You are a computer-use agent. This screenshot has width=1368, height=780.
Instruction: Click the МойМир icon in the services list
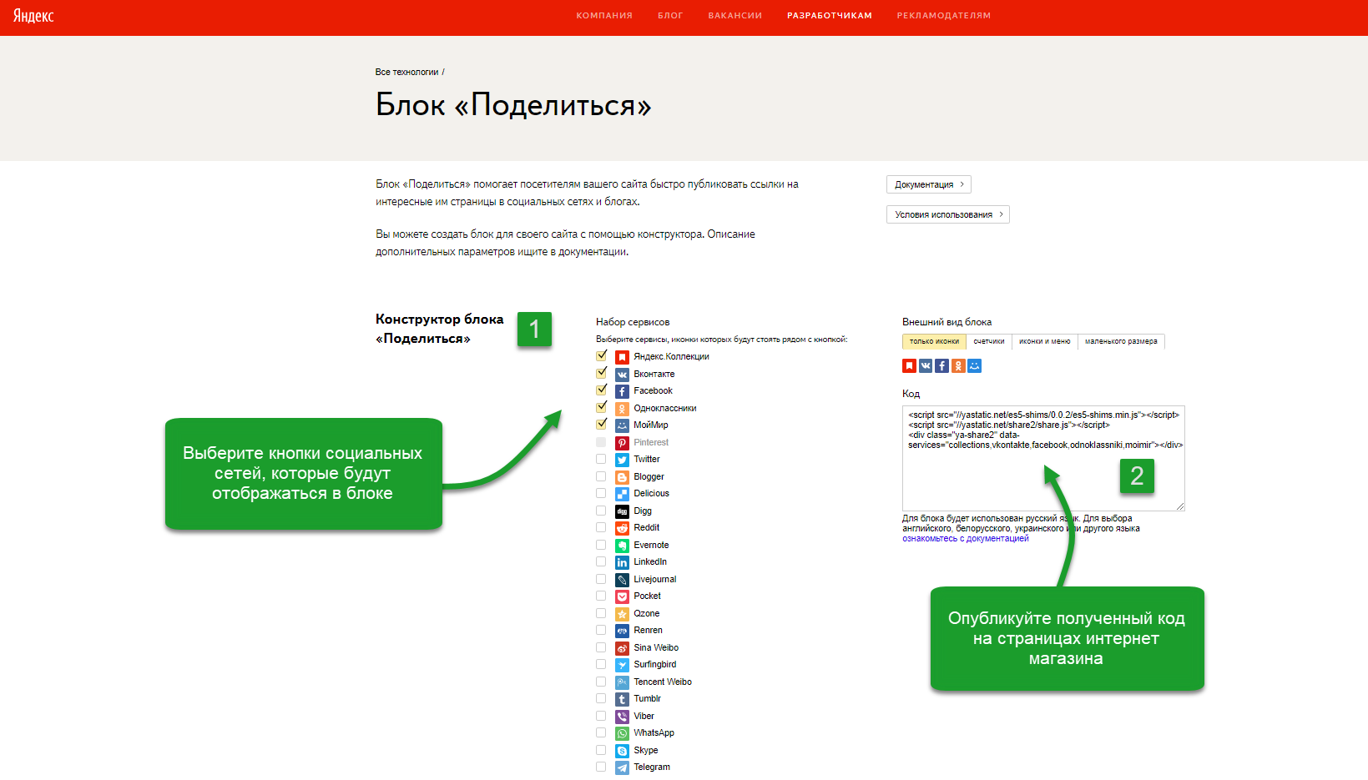click(622, 425)
